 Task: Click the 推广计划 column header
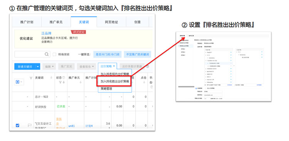click(x=91, y=78)
